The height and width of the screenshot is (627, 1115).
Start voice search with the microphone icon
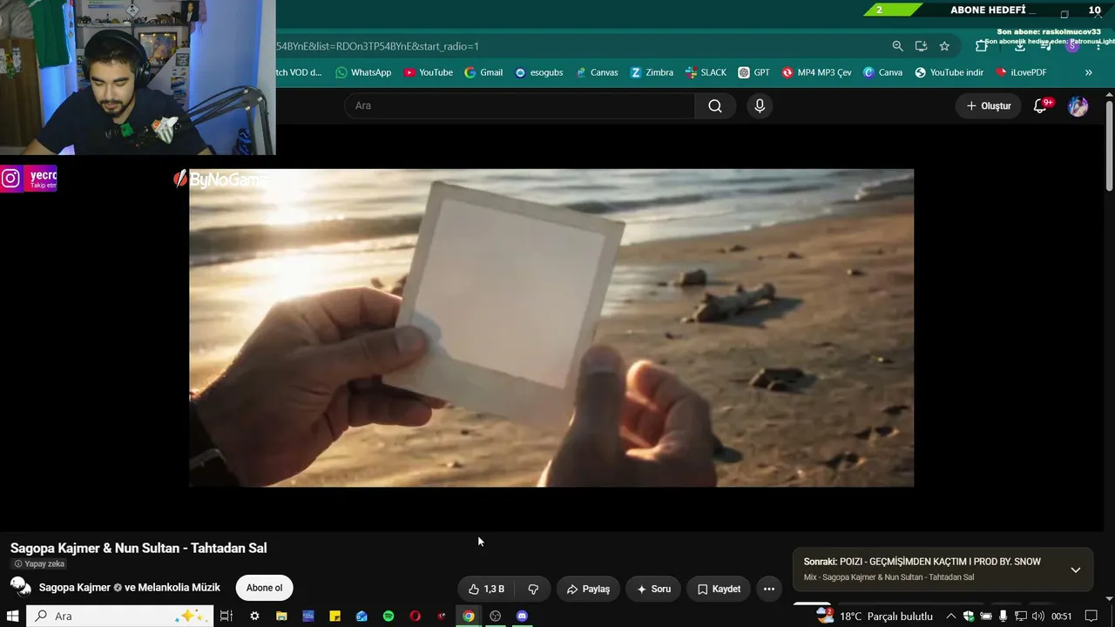point(760,106)
